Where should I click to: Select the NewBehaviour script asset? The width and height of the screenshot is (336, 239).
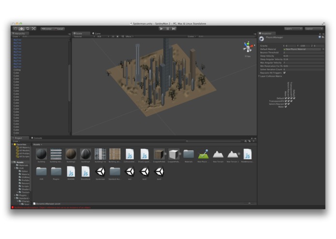(247, 155)
